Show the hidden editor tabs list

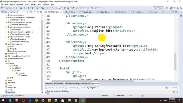point(163,12)
